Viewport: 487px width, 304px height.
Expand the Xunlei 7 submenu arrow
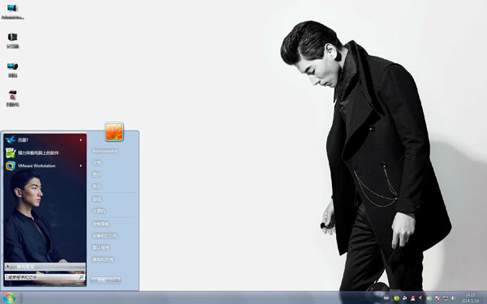click(x=80, y=140)
